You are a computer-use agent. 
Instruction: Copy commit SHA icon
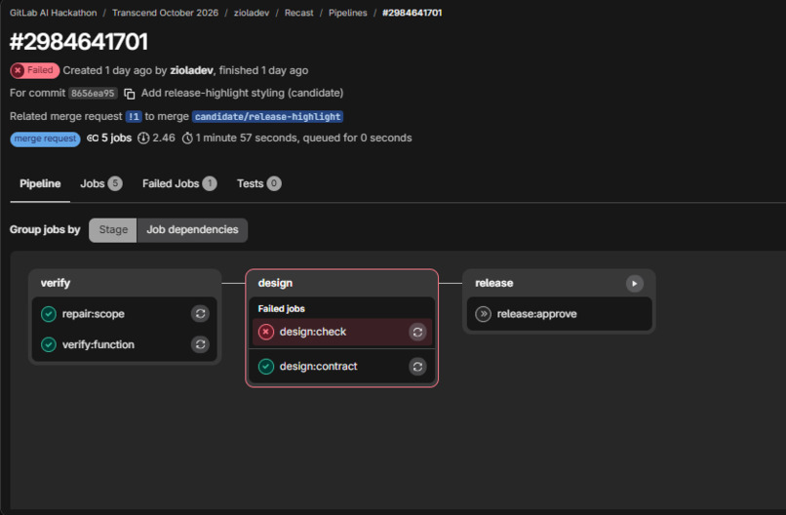click(x=130, y=94)
